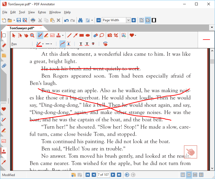Select the Stamp tool
This screenshot has height=179, width=215.
coord(58,36)
